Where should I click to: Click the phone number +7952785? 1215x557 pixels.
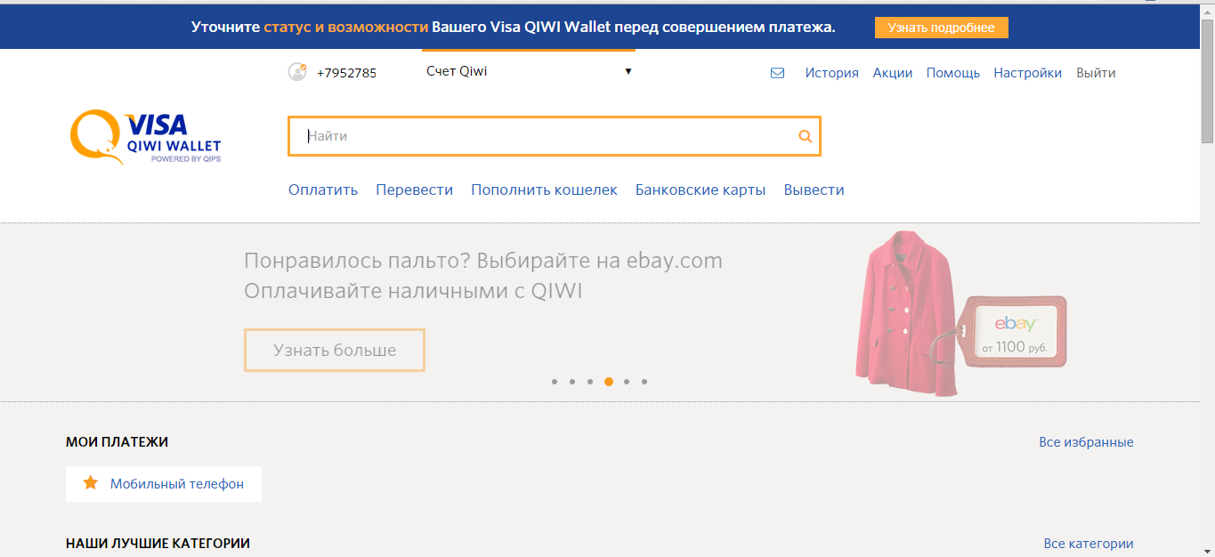click(346, 73)
